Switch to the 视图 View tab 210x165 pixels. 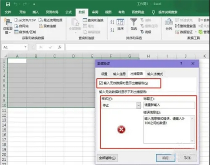[108, 12]
